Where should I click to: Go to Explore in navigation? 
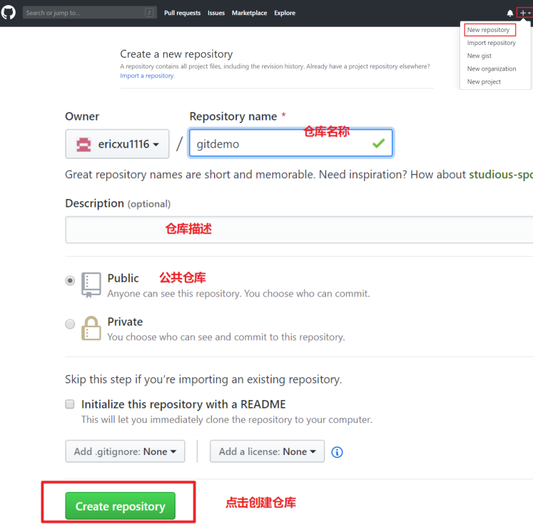tap(285, 13)
